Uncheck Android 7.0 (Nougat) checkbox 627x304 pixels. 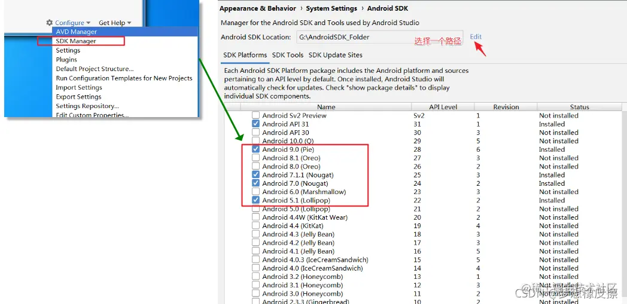(256, 183)
